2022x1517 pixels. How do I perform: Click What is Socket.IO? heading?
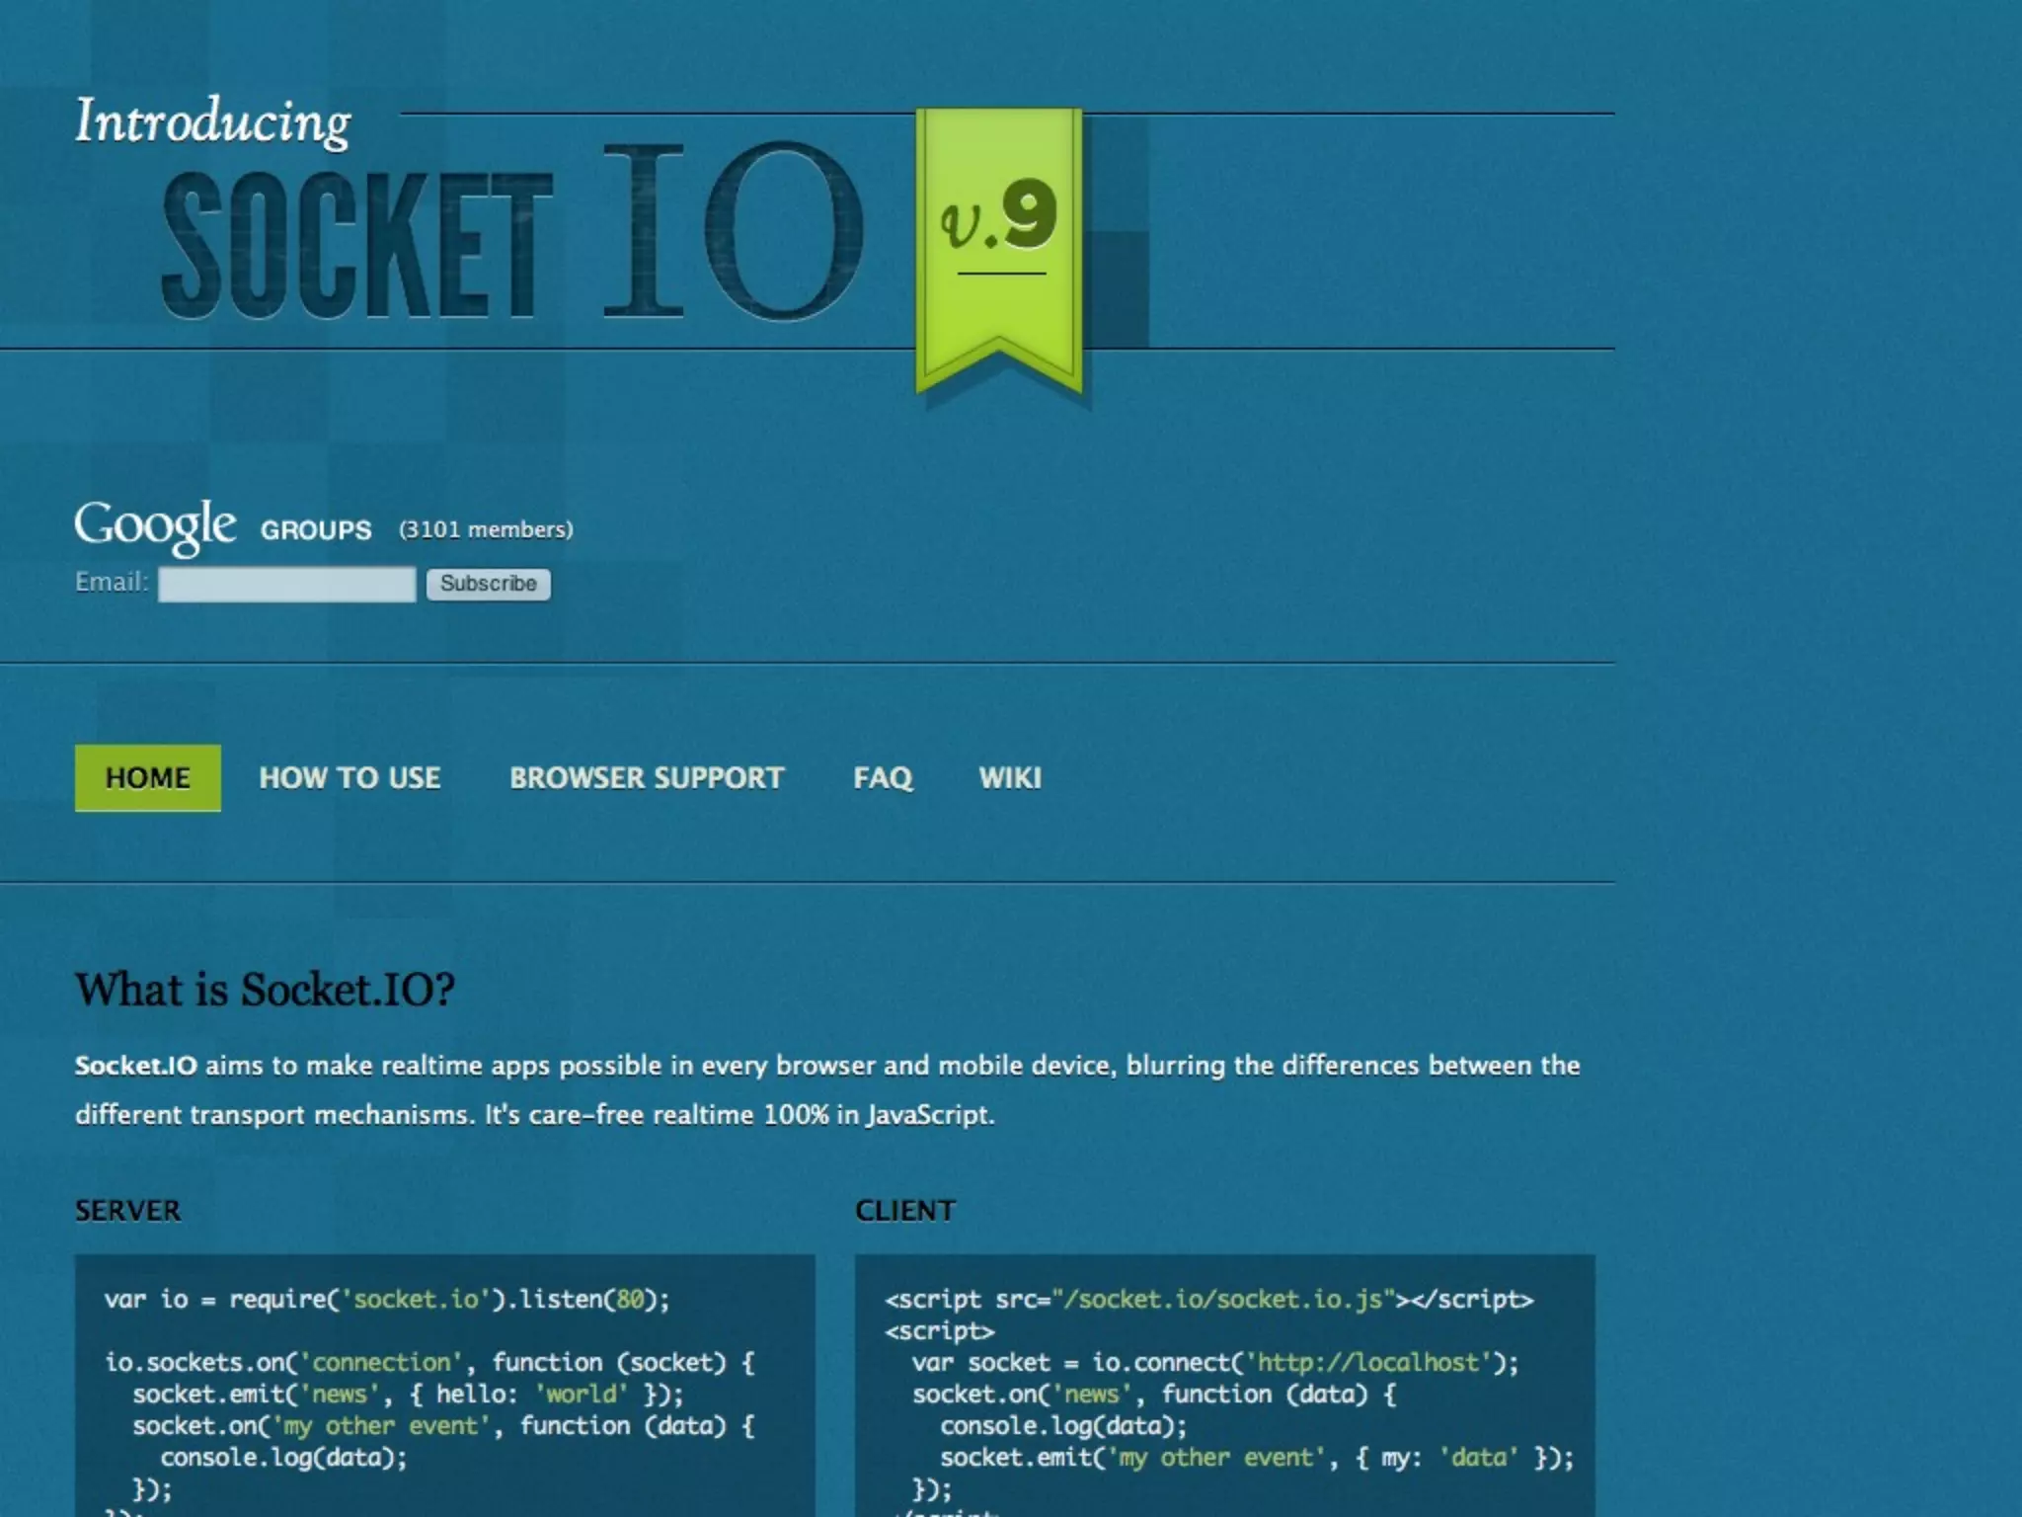(265, 990)
